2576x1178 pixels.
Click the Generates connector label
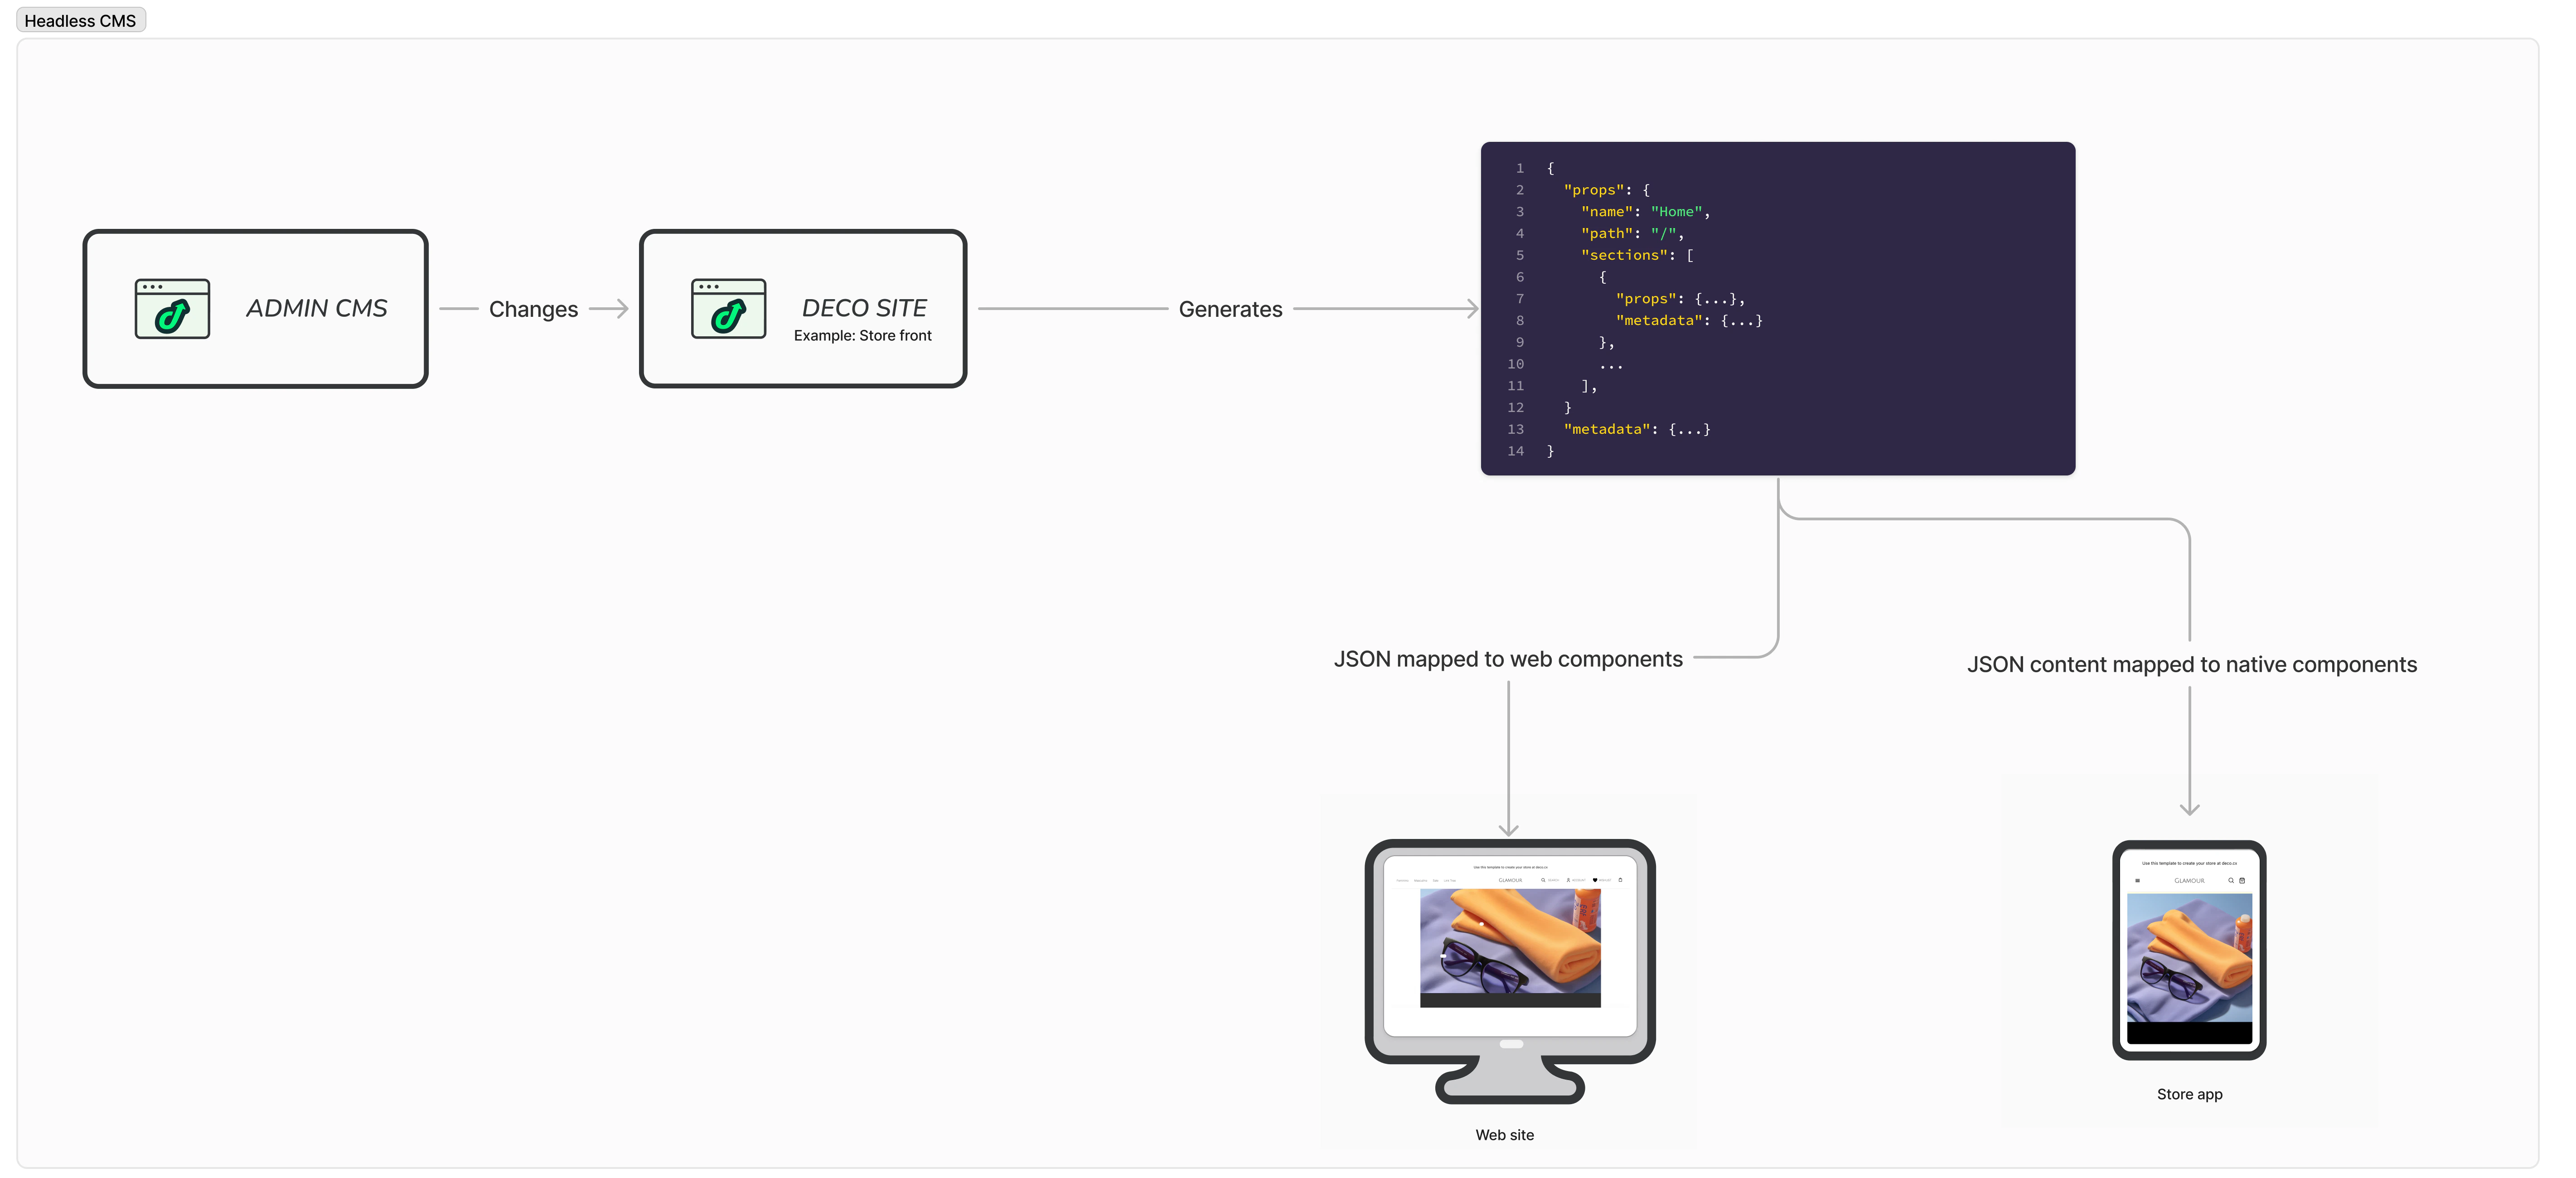tap(1230, 309)
